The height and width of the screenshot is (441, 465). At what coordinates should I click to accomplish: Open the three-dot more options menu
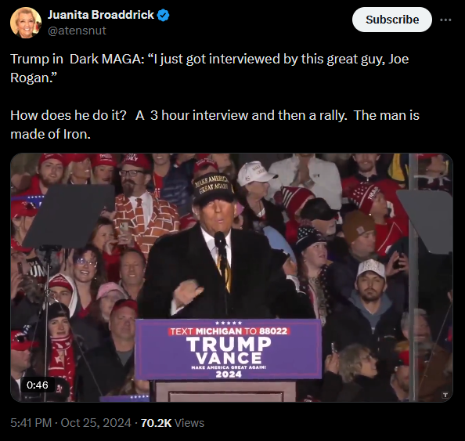(x=445, y=20)
